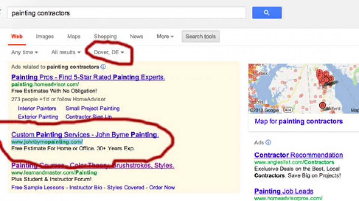Open the Contractor Sign Up sitelink
359x201 pixels.
click(89, 117)
